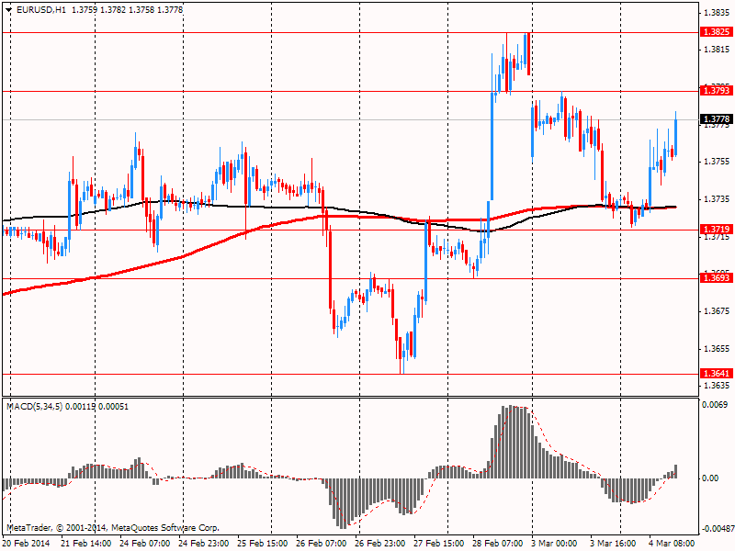Click the 24 Feb 07:00 time label
This screenshot has width=735, height=551.
(145, 544)
